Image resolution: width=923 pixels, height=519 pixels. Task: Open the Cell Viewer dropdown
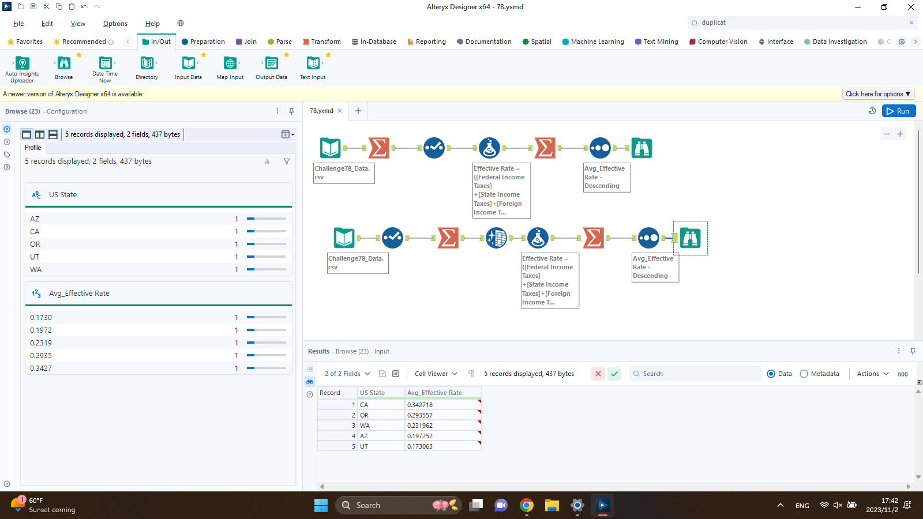[x=436, y=374]
